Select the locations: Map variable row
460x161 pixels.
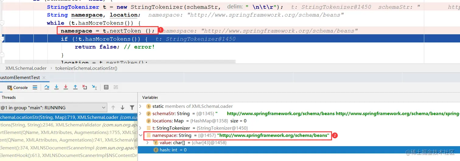pyautogui.click(x=299, y=121)
